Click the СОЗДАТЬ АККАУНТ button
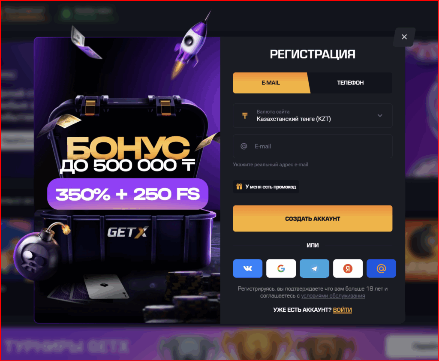Screen dimensions: 439x361 coord(313,219)
